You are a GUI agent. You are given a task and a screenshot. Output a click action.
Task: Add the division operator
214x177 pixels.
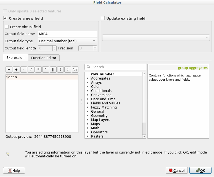31,70
